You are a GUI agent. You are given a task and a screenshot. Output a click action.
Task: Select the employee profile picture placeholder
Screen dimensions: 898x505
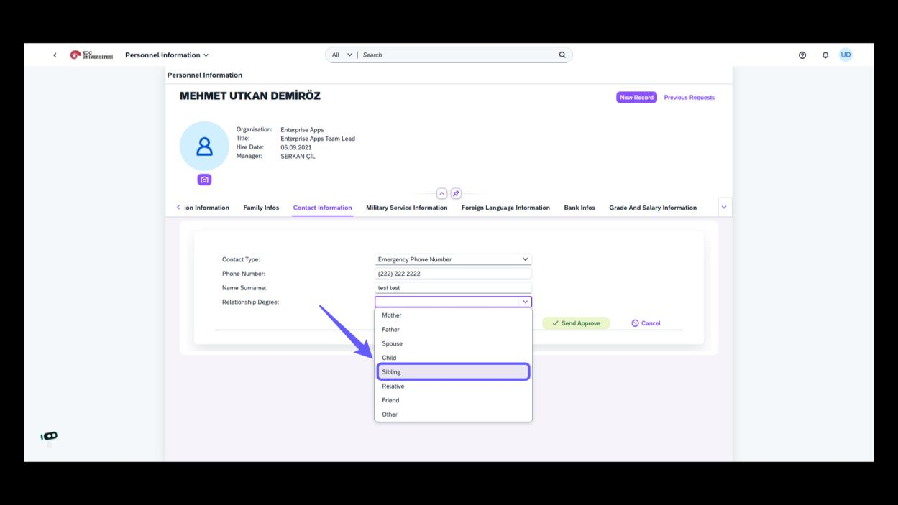click(x=204, y=146)
